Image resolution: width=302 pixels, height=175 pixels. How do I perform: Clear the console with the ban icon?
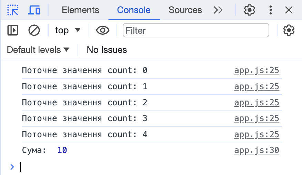point(34,31)
